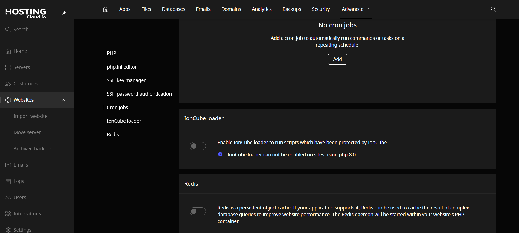Click the Servers icon in sidebar
Image resolution: width=519 pixels, height=233 pixels.
(x=8, y=67)
